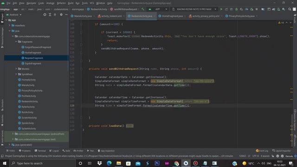The height and width of the screenshot is (167, 297).
Task: Click RedeemActivity in the breadcrumb bar
Action: [x=97, y=9]
